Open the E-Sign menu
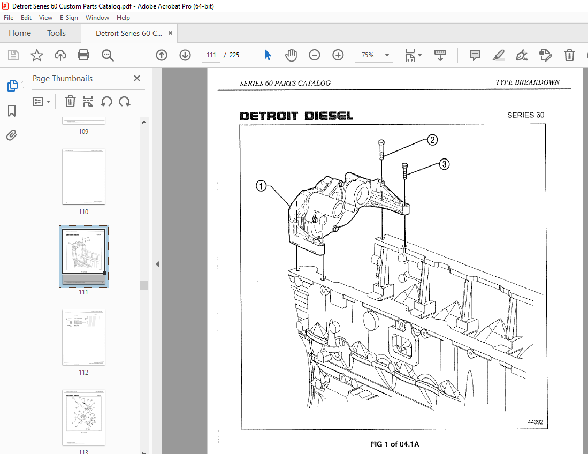This screenshot has width=588, height=454. [68, 17]
